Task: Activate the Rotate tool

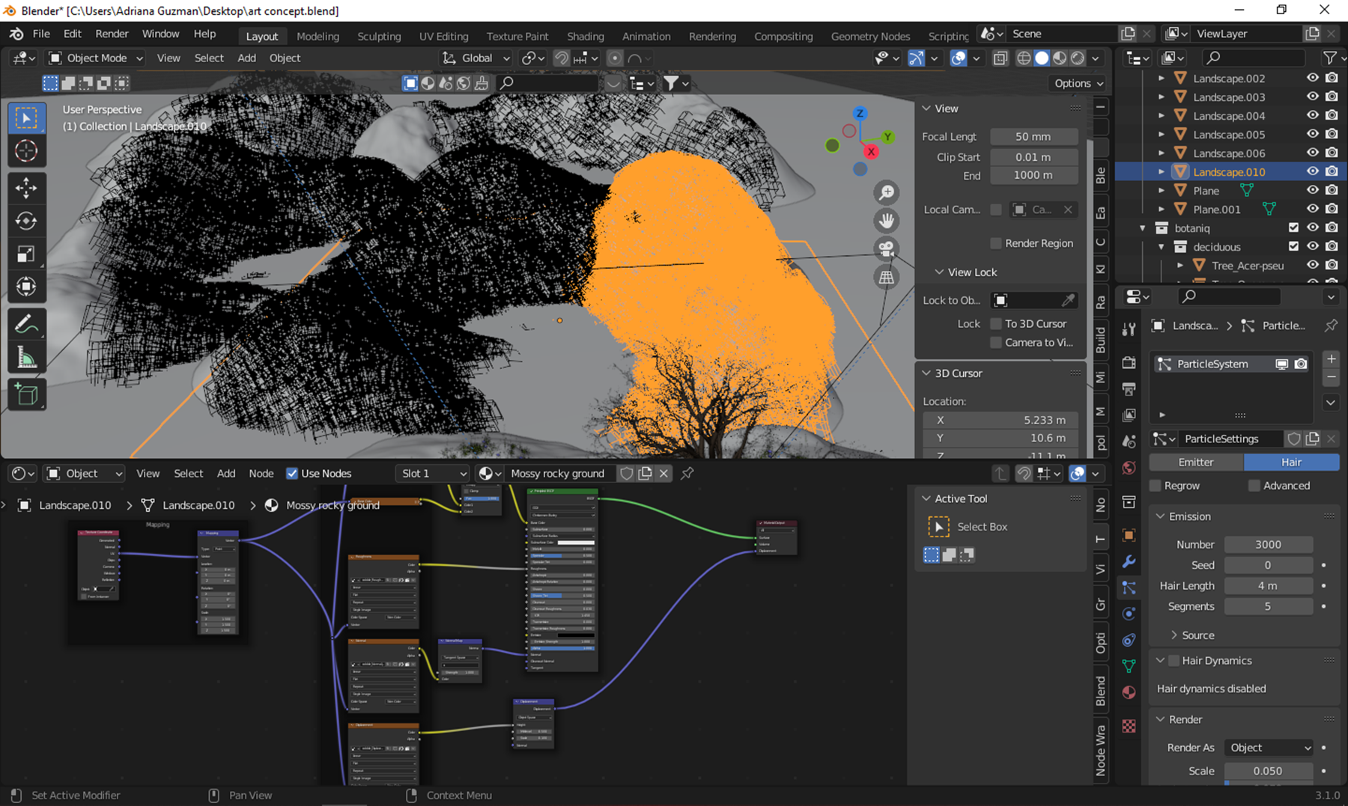Action: pyautogui.click(x=26, y=221)
